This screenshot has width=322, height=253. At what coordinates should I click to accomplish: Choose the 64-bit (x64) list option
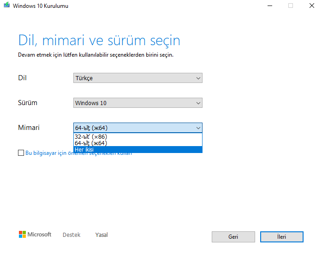pos(138,143)
